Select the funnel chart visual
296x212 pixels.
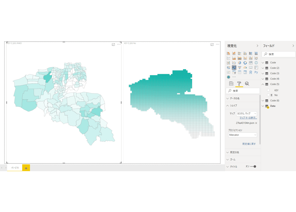[240, 67]
